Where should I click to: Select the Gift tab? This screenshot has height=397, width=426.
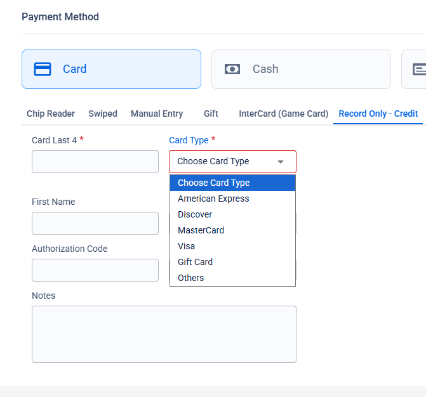point(211,114)
